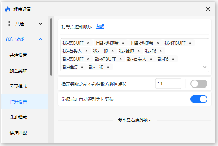
Task: Delete the 下路-迅捷蟹 tag
Action: 157,43
